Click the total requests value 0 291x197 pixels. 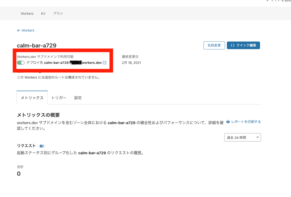coord(19,174)
